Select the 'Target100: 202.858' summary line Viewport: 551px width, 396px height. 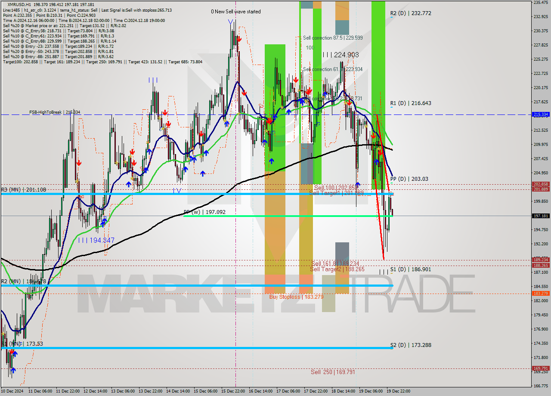click(102, 62)
